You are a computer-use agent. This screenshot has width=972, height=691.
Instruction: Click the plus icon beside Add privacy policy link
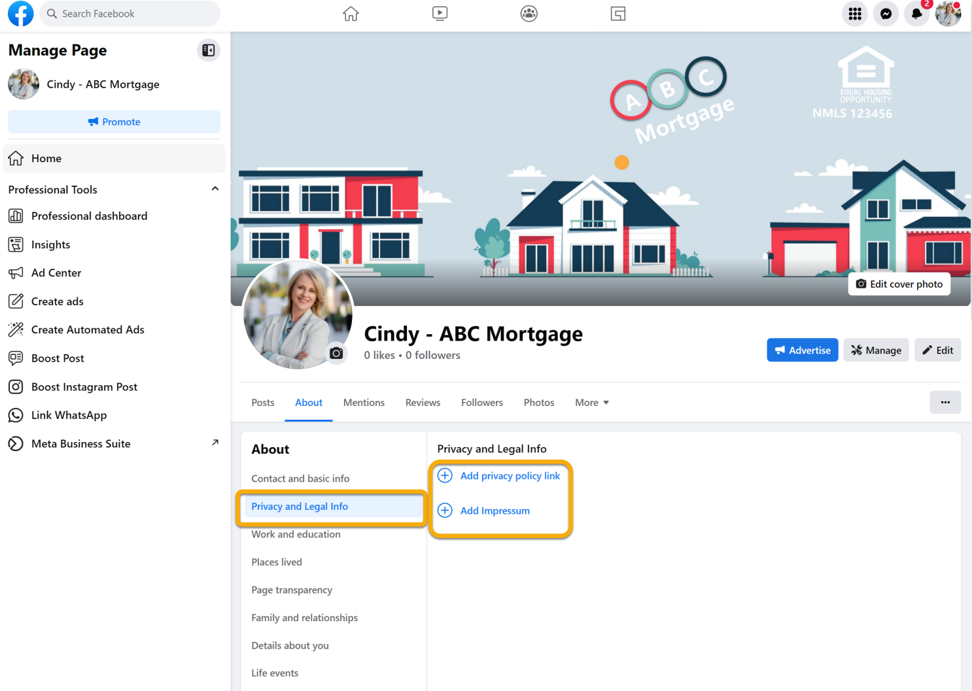[x=445, y=475]
